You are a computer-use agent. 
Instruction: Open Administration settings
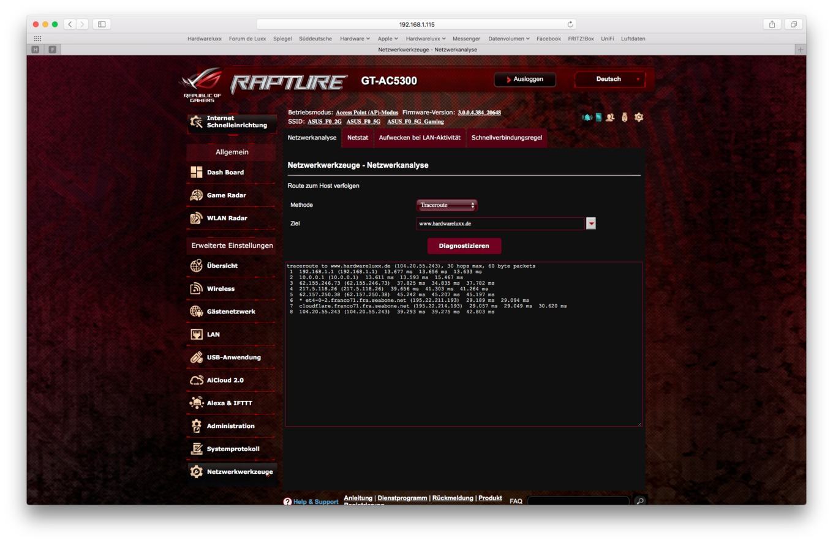(232, 426)
